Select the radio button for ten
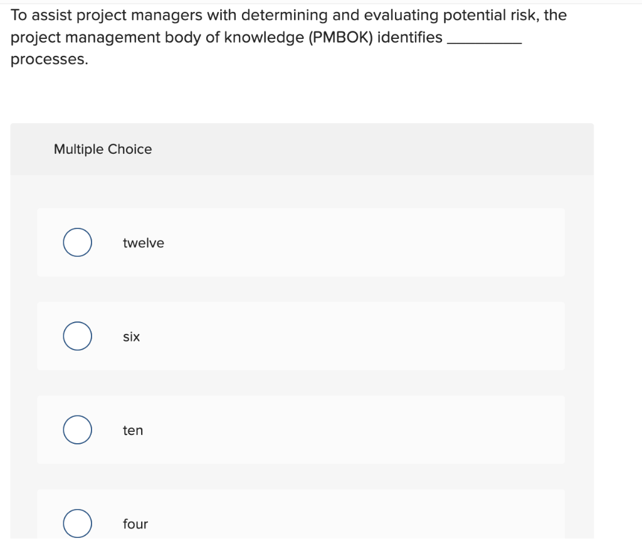642x553 pixels. [x=77, y=430]
